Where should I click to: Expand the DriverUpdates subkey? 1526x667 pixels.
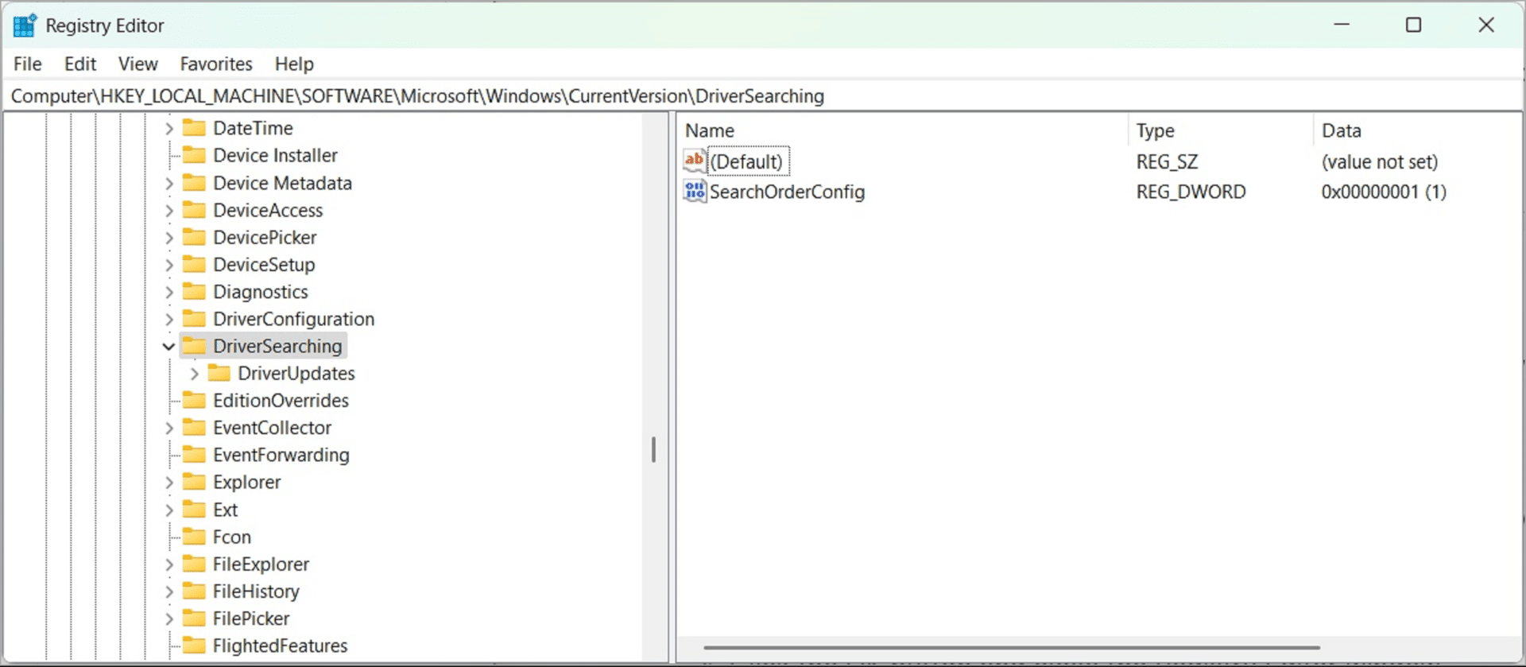pyautogui.click(x=194, y=373)
